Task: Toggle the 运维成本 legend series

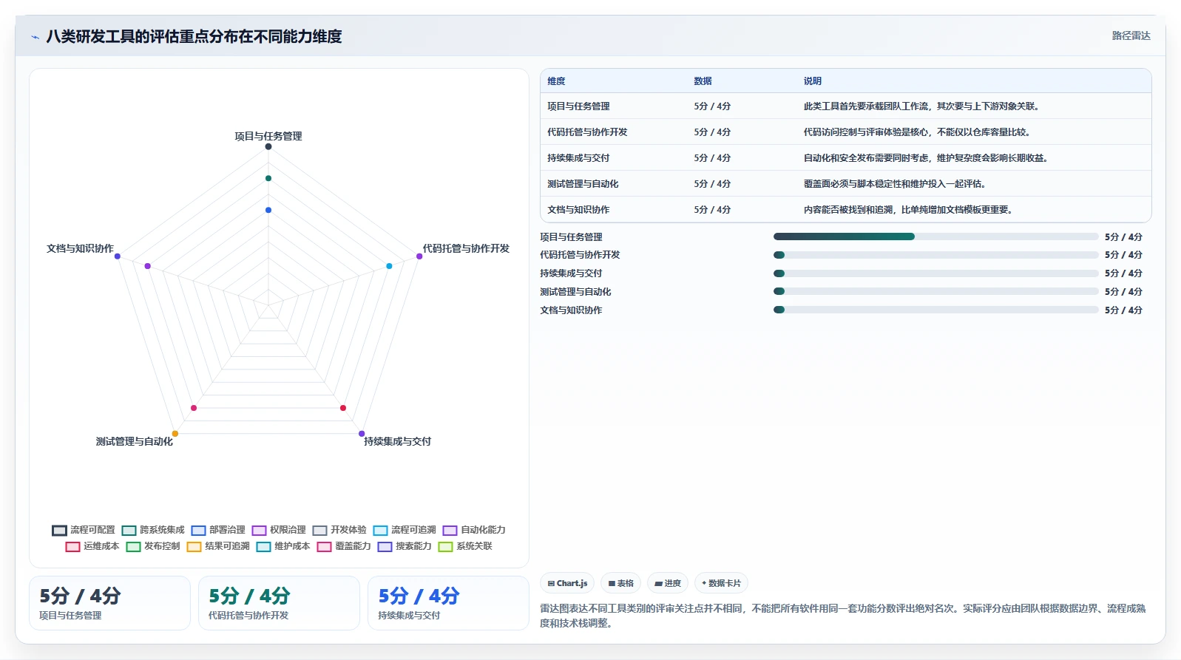Action: pos(92,546)
